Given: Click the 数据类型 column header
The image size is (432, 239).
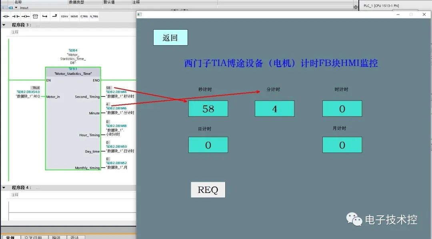Looking at the screenshot, I should tap(76, 2).
